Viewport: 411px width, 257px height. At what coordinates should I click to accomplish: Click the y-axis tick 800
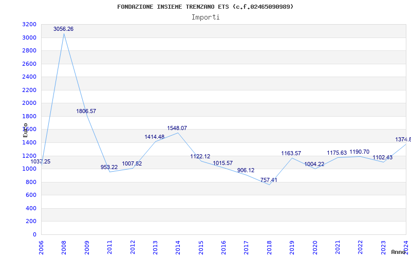[x=31, y=182]
